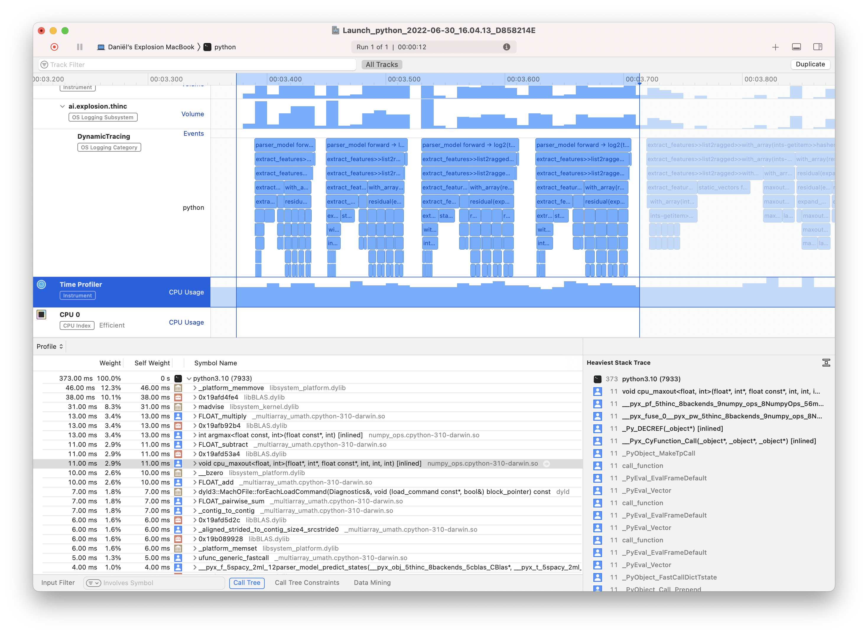868x635 pixels.
Task: Click the Duplicate button
Action: (810, 64)
